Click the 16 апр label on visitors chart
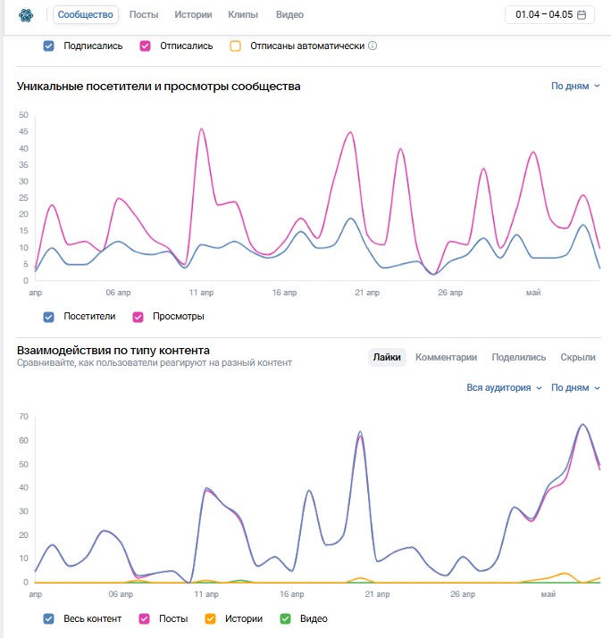Image resolution: width=611 pixels, height=638 pixels. [284, 293]
